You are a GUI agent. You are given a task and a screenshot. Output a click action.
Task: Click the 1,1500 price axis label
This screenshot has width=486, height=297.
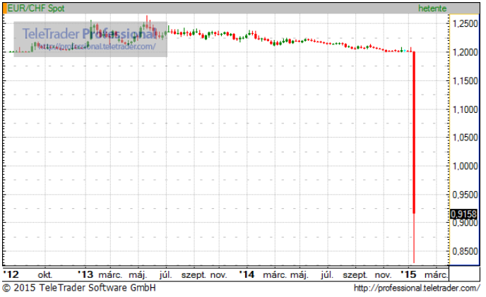click(x=466, y=81)
